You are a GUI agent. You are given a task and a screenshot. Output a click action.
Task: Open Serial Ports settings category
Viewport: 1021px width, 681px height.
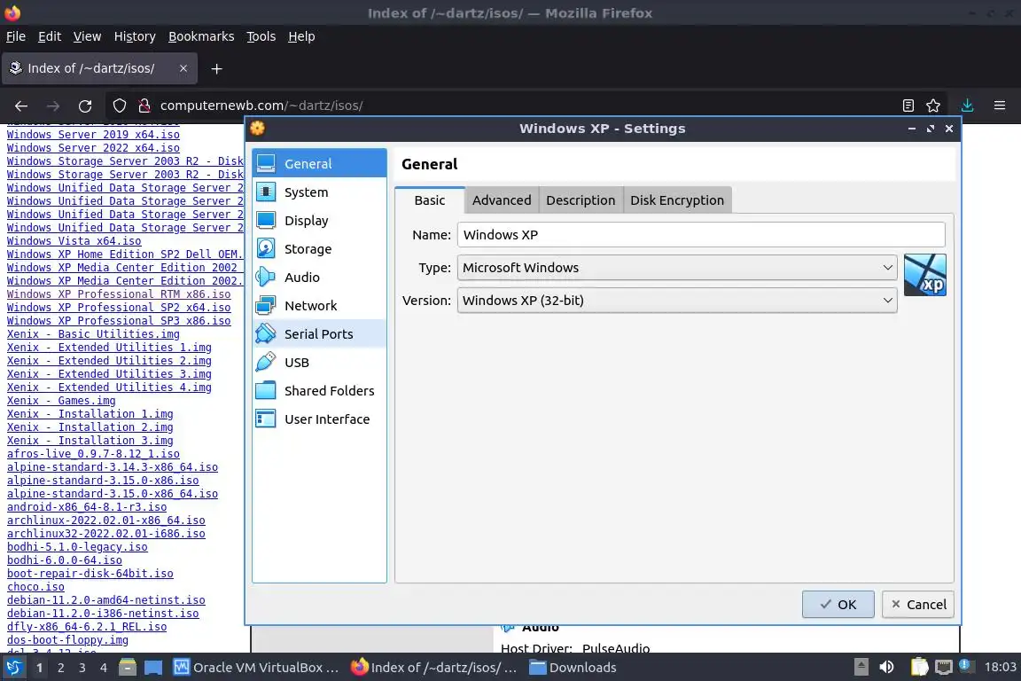coord(319,333)
